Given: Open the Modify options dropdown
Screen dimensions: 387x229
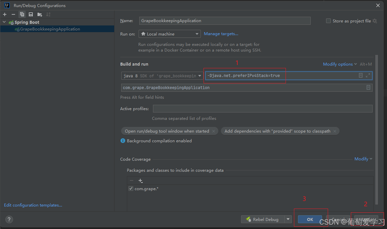Looking at the screenshot, I should pyautogui.click(x=340, y=64).
